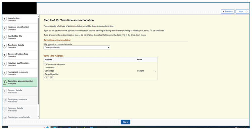Click the sidebar scroll down arrow

click(38, 117)
